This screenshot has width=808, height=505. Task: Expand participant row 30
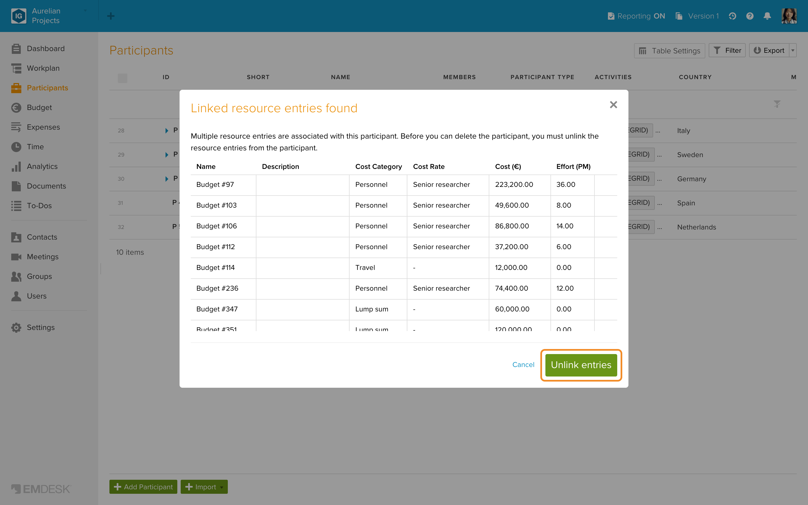click(x=167, y=179)
